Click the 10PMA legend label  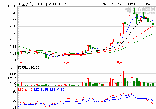pyautogui.click(x=117, y=4)
